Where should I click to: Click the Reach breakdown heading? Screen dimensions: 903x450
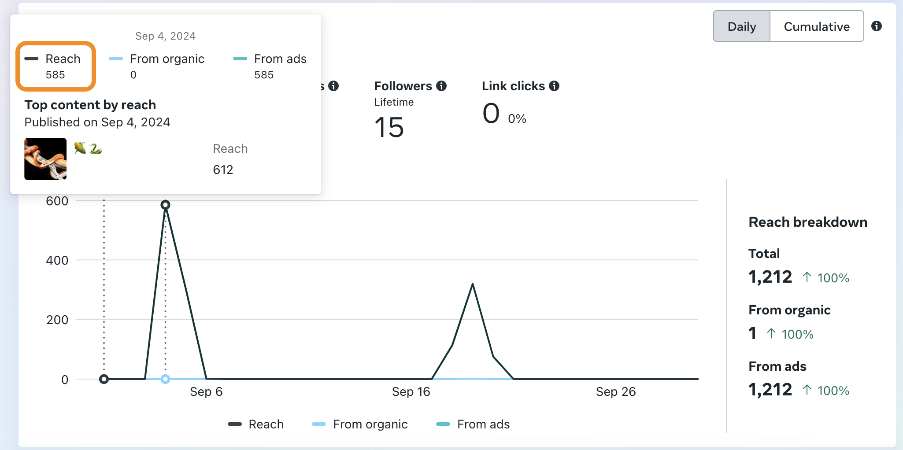[808, 222]
